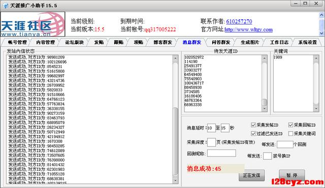Viewport: 325px width, 188px height.
Task: Click the up arrow of the 待发天涯ID scrollbar
Action: [264, 58]
